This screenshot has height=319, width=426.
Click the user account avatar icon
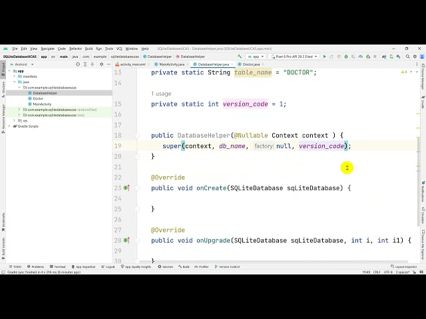pyautogui.click(x=422, y=56)
